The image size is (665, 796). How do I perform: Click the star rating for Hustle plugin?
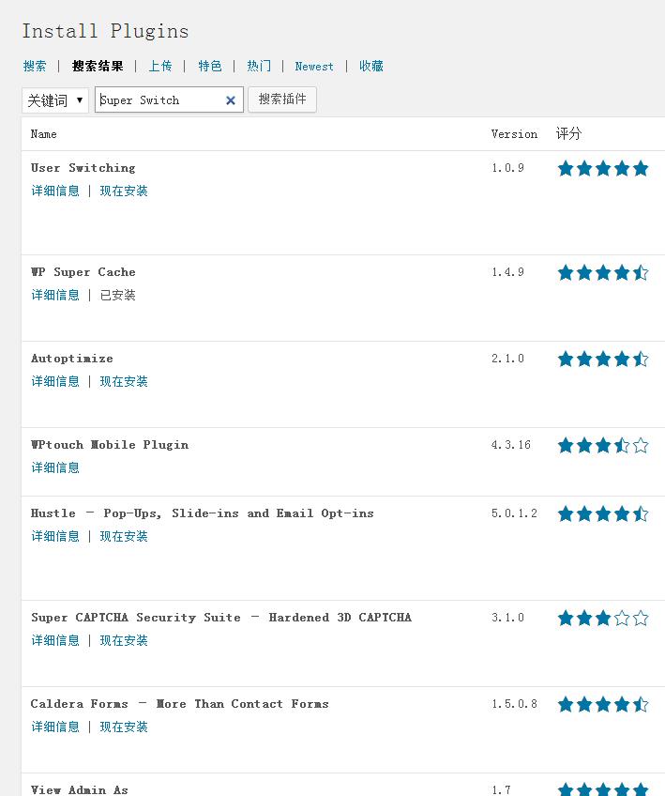pyautogui.click(x=603, y=513)
